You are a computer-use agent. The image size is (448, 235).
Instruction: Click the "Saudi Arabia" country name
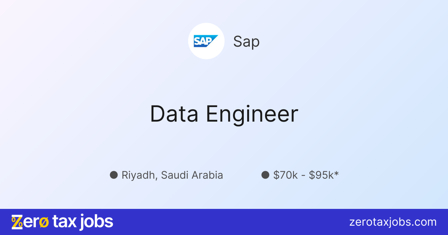pos(192,175)
